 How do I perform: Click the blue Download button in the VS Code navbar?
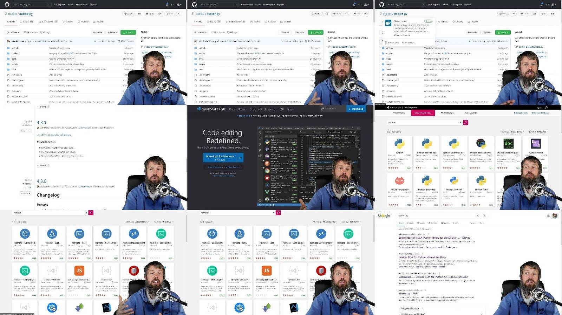[x=356, y=109]
